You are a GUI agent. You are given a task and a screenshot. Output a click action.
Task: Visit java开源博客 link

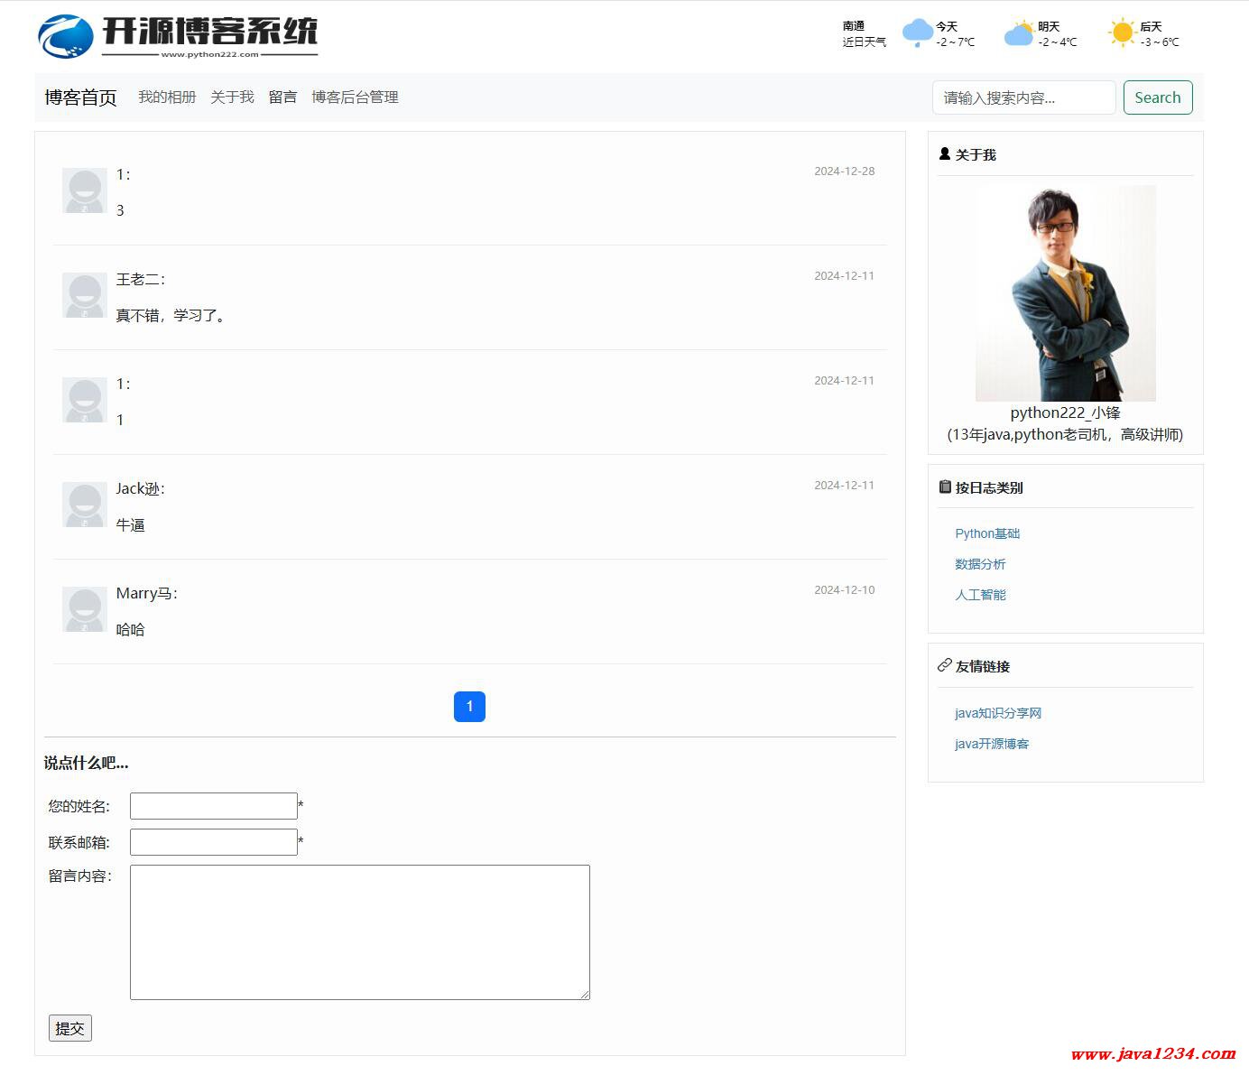pos(992,744)
